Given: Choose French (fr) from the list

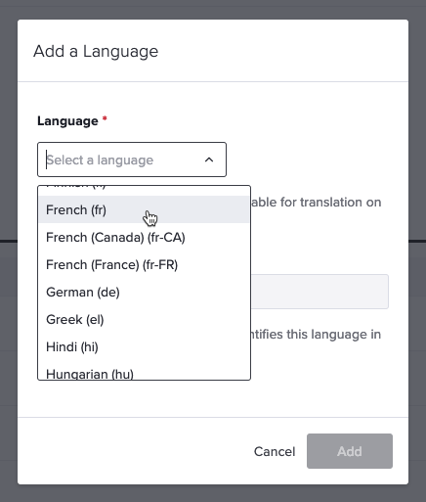Looking at the screenshot, I should 144,209.
